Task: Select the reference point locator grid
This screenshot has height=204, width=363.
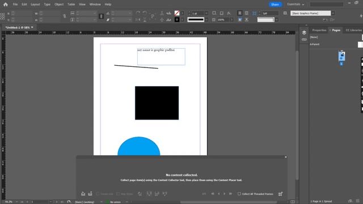Action: [2, 16]
